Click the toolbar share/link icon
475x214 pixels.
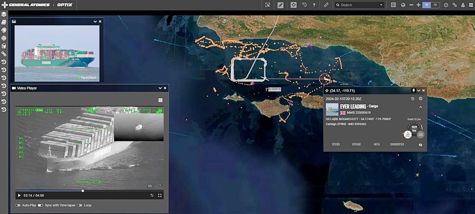(x=454, y=5)
